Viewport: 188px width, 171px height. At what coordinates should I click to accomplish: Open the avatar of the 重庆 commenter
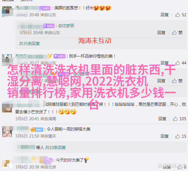[x=7, y=132]
